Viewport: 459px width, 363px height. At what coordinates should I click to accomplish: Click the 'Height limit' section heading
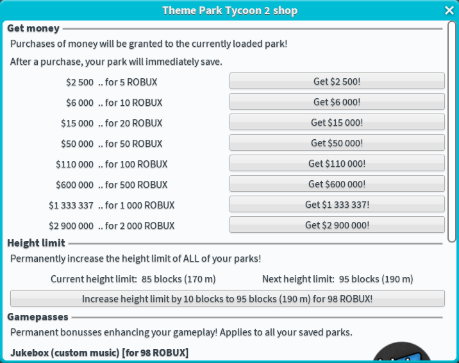tap(36, 243)
